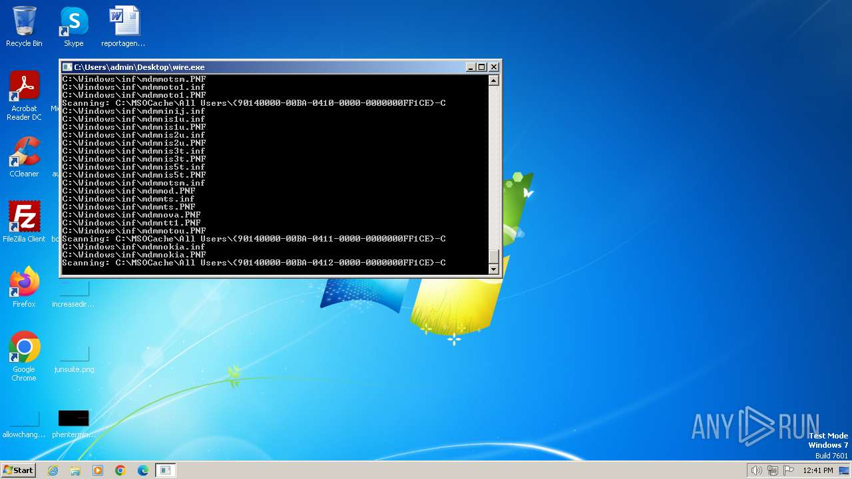Open Internet Explorer from taskbar
The image size is (852, 479).
53,470
